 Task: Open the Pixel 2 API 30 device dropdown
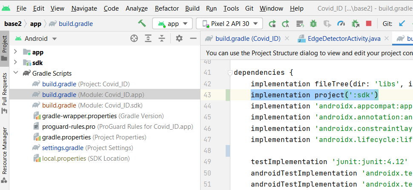(x=232, y=24)
